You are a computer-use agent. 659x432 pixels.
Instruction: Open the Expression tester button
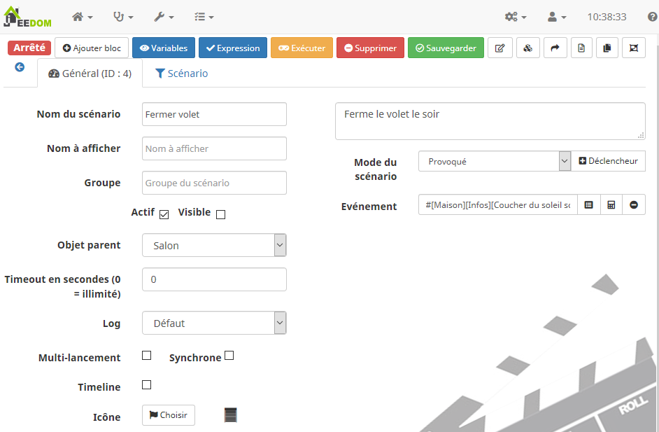[233, 48]
